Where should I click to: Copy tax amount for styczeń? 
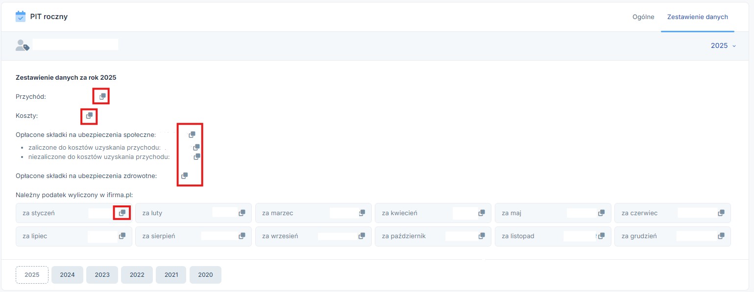click(122, 213)
